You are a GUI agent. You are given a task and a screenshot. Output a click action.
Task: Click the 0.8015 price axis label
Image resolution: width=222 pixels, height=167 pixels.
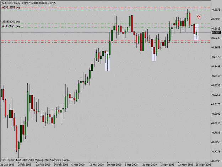(216, 123)
